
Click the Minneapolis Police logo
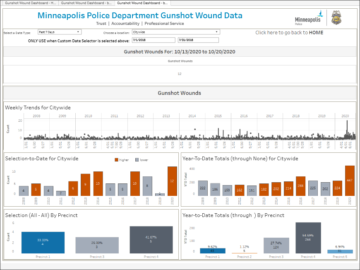[309, 18]
